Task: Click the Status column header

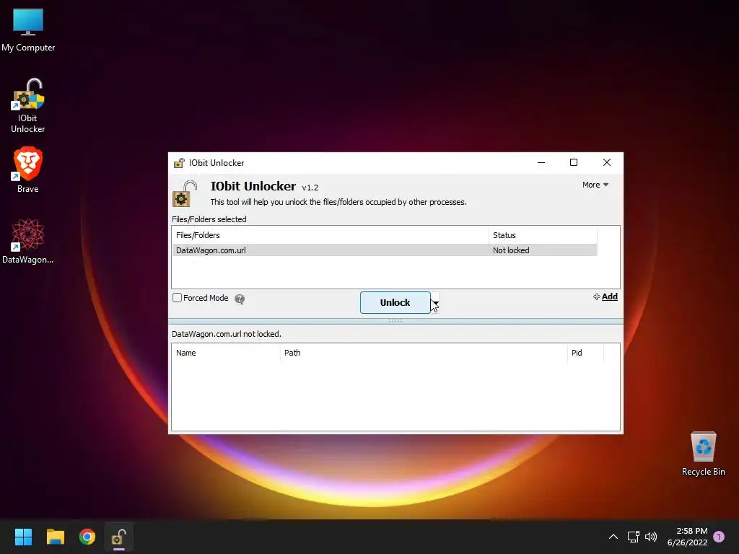Action: click(543, 235)
